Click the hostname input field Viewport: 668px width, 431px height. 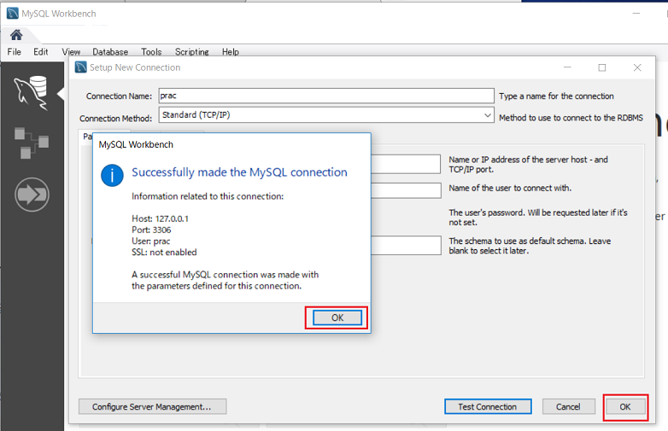coord(406,164)
